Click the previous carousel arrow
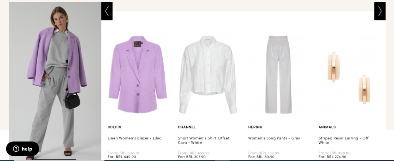This screenshot has height=161, width=394. [107, 11]
